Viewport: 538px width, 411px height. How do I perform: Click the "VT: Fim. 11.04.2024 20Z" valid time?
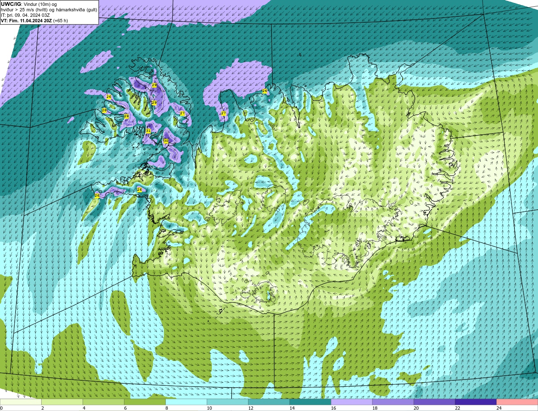coord(26,21)
